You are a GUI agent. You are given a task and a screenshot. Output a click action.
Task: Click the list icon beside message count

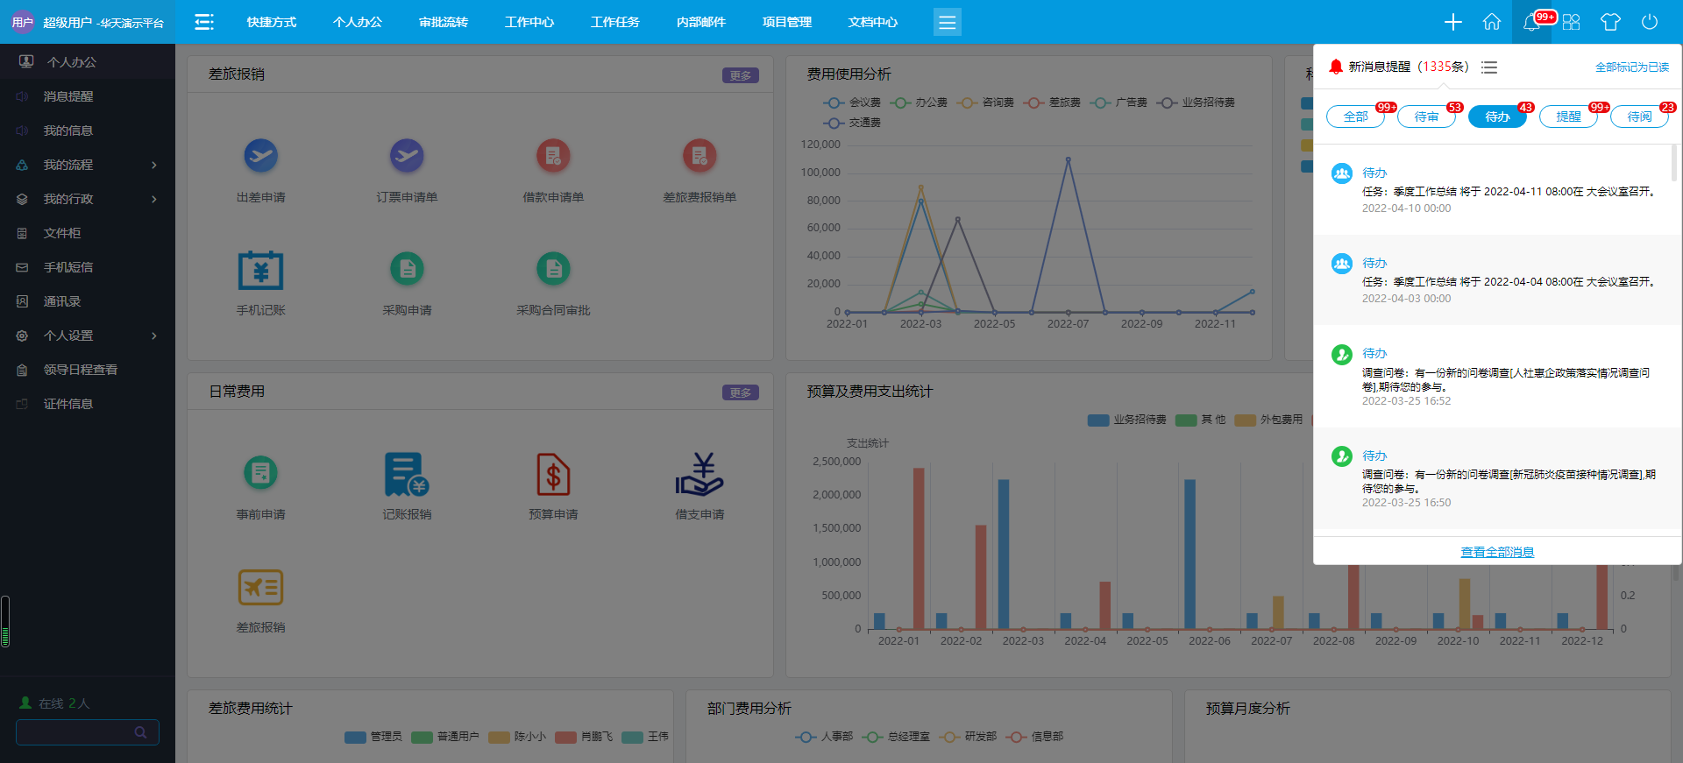click(1489, 67)
